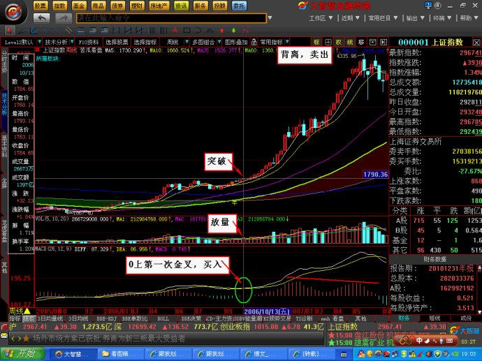Viewport: 482px width, 361px height.
Task: Click the crosshair grid toolbar icon
Action: [328, 42]
